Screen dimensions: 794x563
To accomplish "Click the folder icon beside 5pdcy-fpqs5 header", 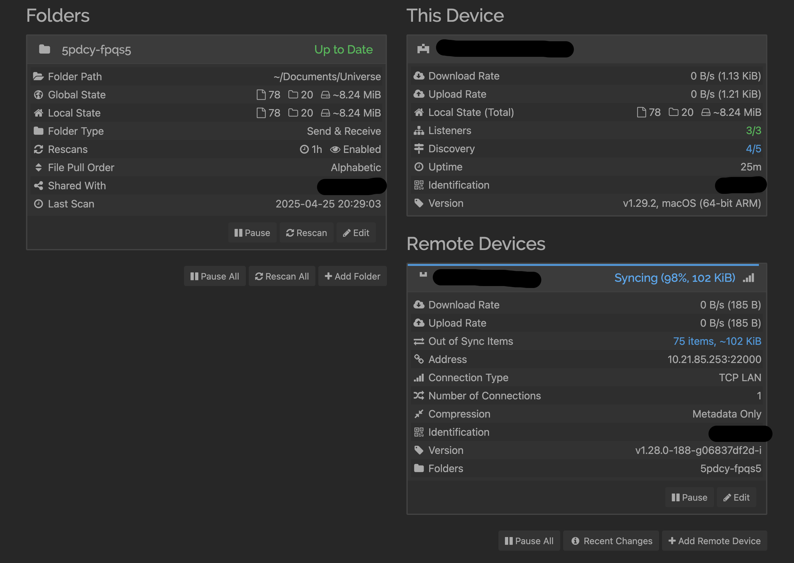I will pos(45,49).
